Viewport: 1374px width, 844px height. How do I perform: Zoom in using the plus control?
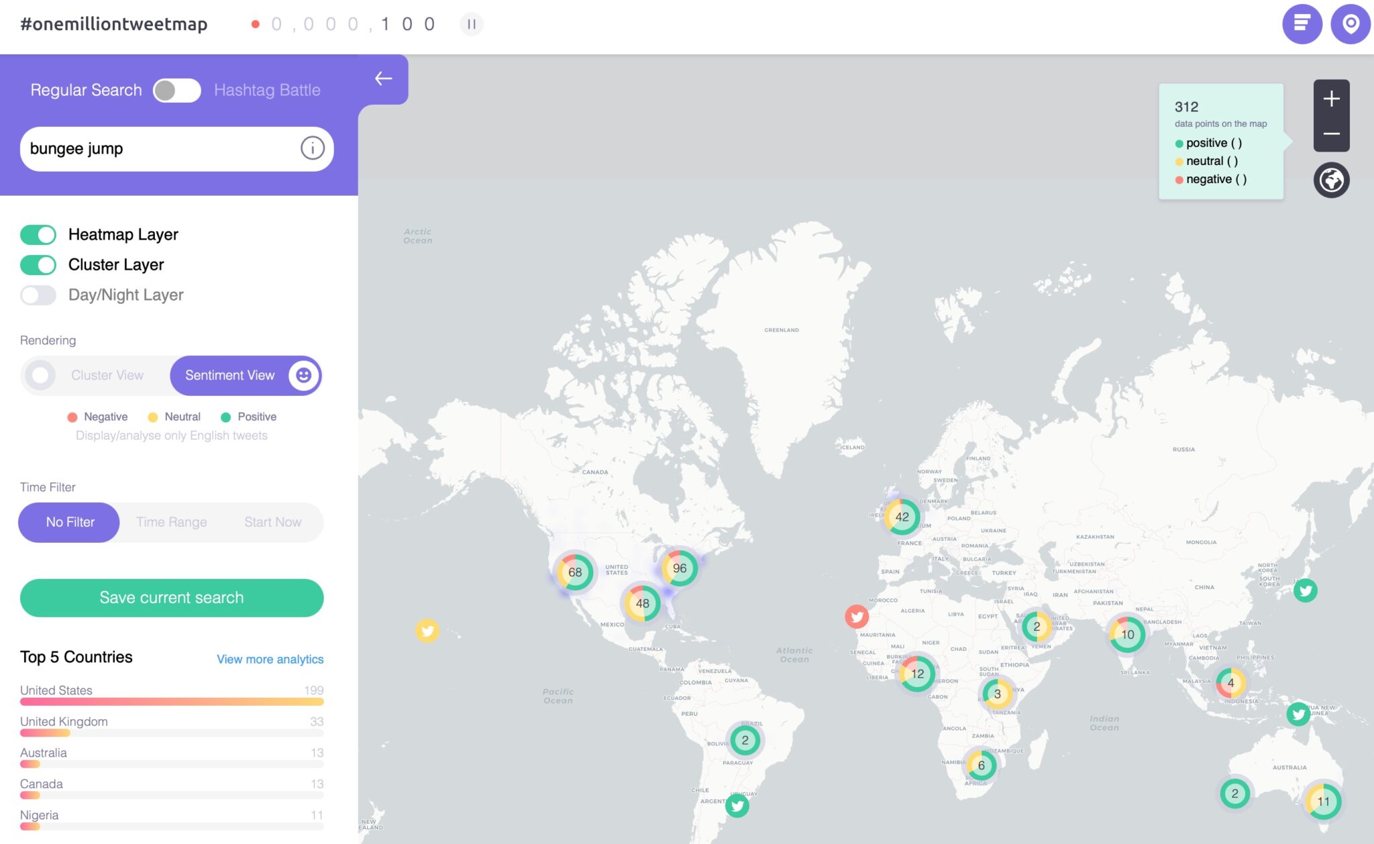1332,98
